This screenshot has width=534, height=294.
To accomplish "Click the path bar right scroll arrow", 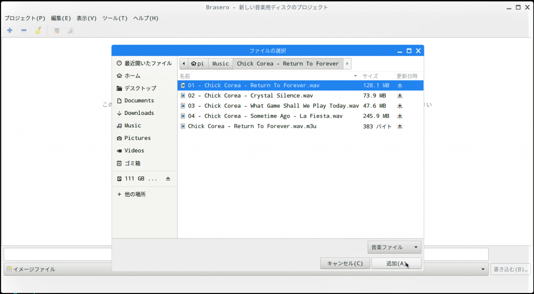I will point(347,63).
